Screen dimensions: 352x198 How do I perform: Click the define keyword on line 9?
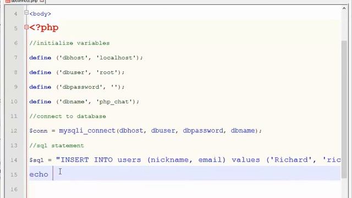point(40,87)
